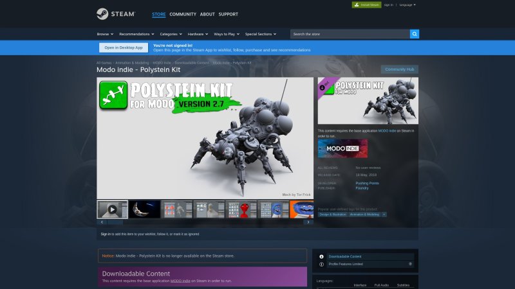Click the Install Steam button
515x289 pixels.
pos(366,5)
